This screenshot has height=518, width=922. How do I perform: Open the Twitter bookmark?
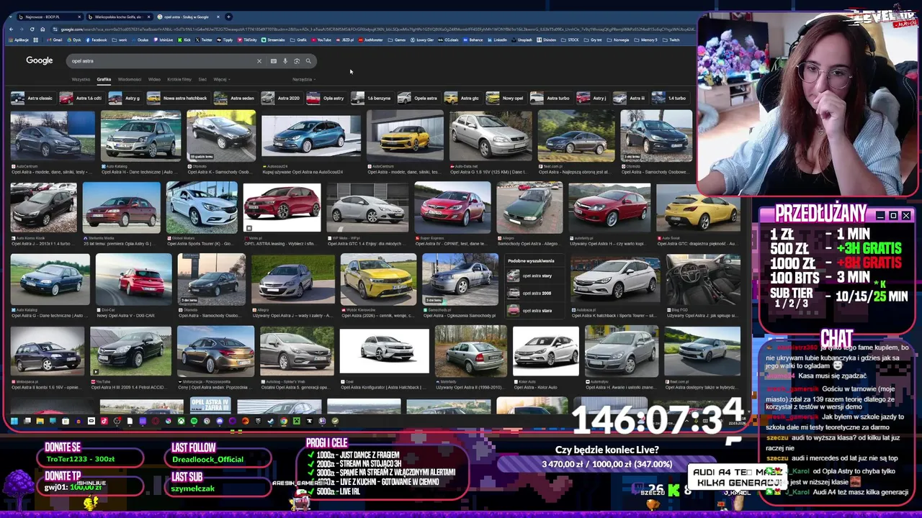pos(204,40)
